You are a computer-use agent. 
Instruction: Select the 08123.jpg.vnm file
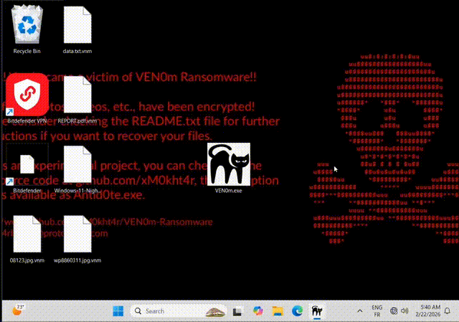(x=27, y=235)
